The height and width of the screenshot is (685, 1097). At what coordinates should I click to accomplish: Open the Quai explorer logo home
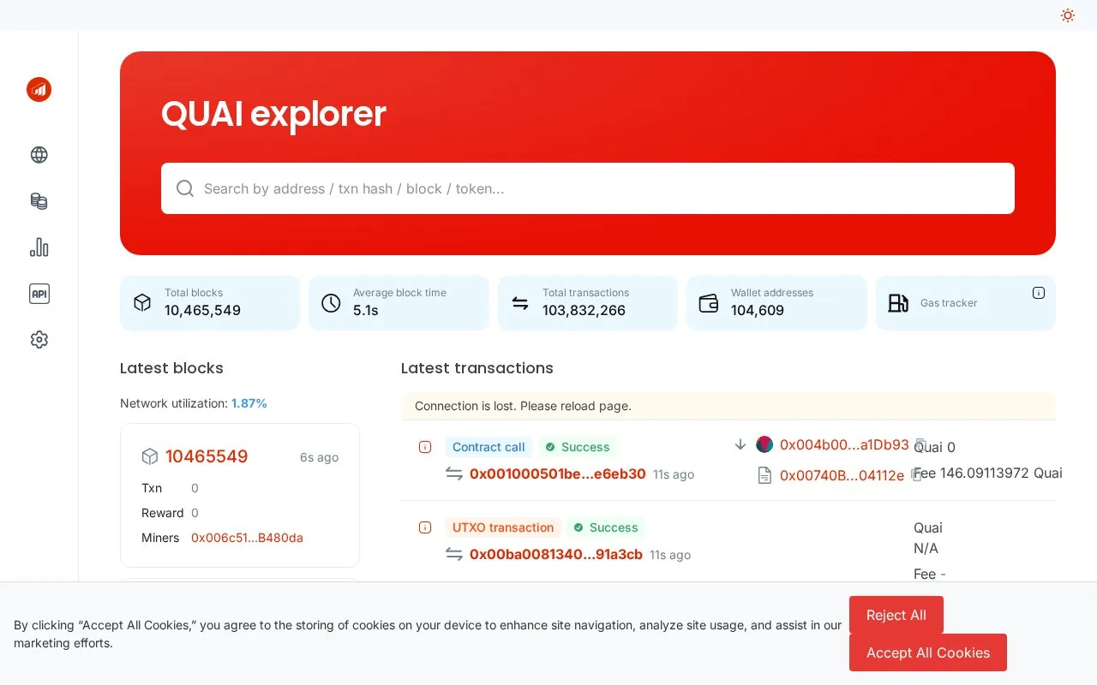tap(39, 89)
